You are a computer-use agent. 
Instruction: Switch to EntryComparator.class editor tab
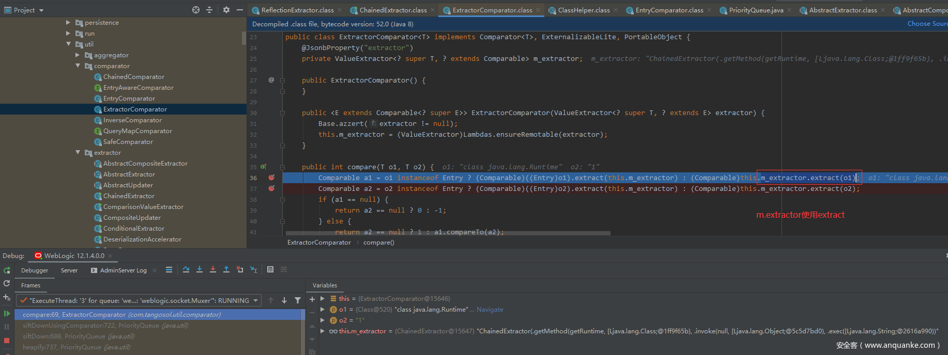point(669,10)
